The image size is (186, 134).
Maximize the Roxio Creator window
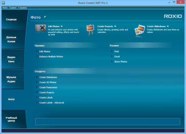click(174, 2)
